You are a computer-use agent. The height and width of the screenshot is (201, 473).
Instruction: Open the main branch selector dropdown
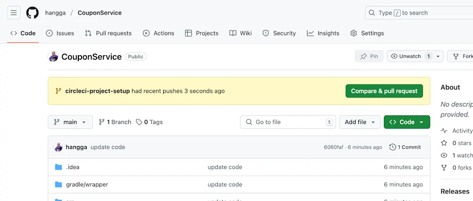(x=70, y=122)
